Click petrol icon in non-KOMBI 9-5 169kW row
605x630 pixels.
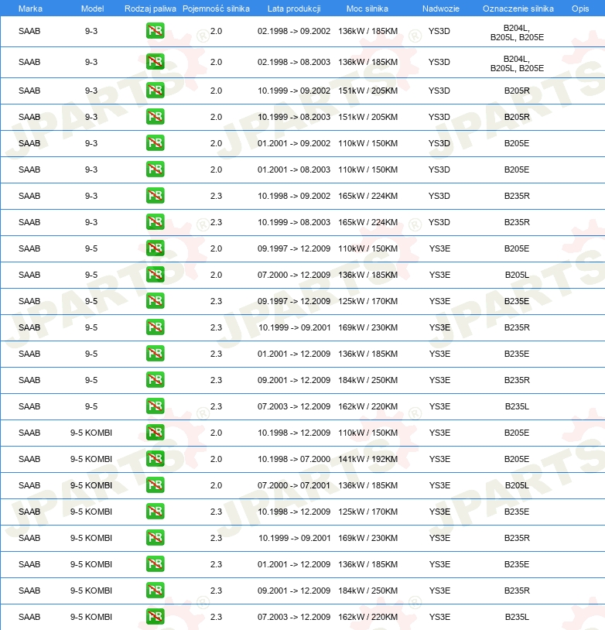click(x=155, y=327)
